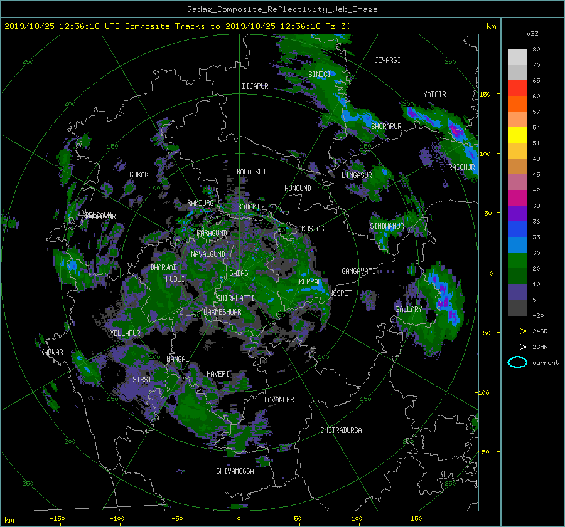Image resolution: width=565 pixels, height=527 pixels.
Task: Click the BIJAPUR town label
Action: point(255,86)
